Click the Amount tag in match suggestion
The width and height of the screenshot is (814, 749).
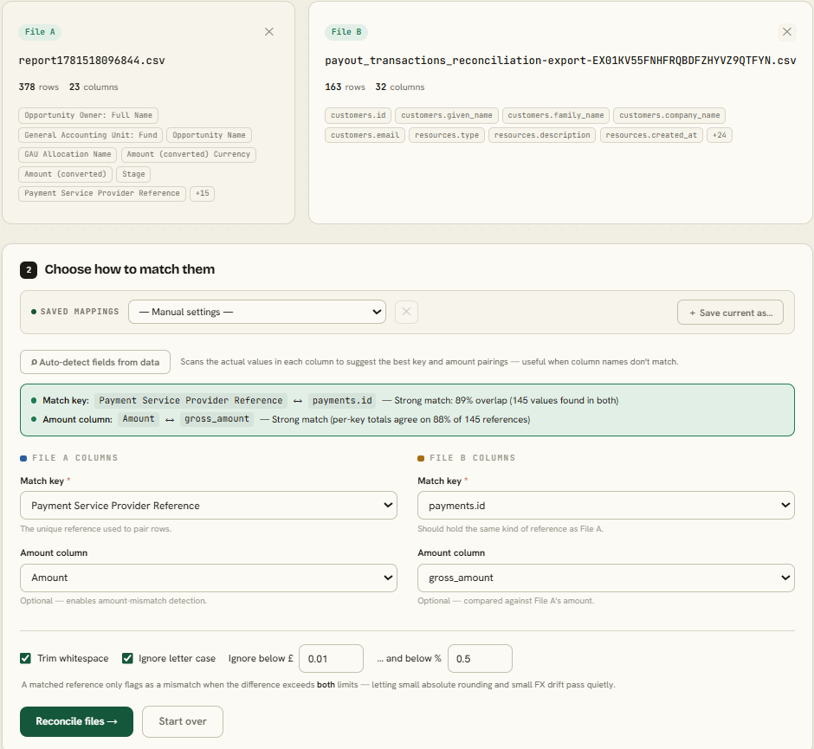tap(139, 419)
